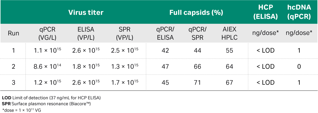The width and height of the screenshot is (318, 113).
Task: Select the hcDNA (qPCR) column header
Action: coord(299,12)
